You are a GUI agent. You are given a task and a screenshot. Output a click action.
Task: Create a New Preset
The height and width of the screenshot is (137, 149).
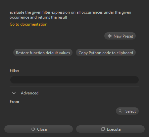(120, 36)
